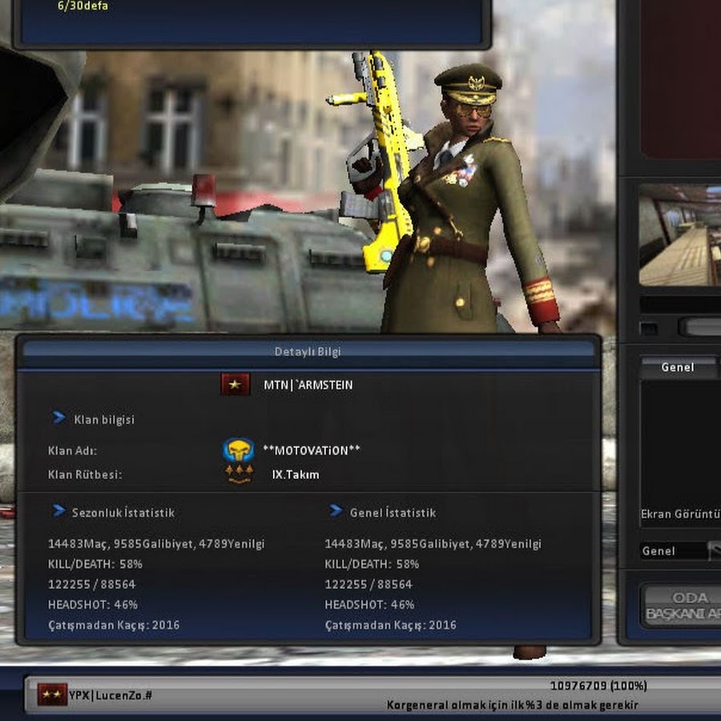This screenshot has width=721, height=721.
Task: Click the officer character's cap
Action: pos(468,83)
